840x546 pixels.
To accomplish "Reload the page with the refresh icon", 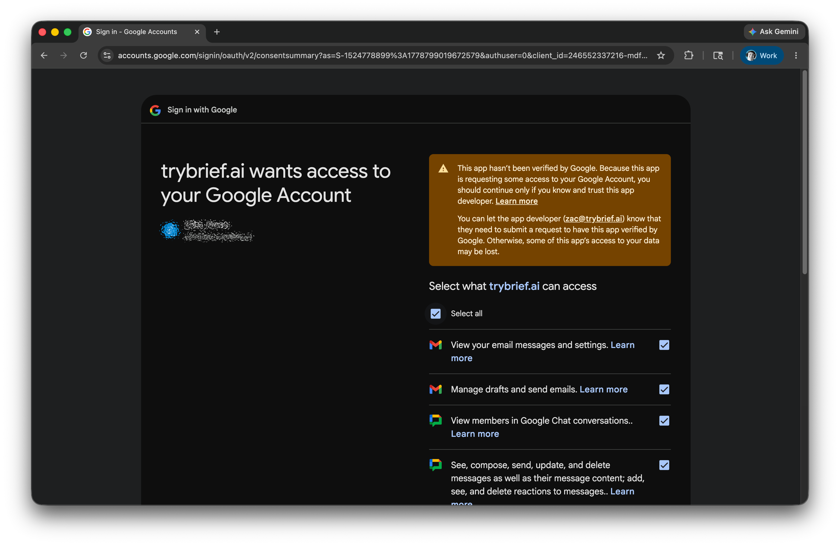I will coord(84,55).
